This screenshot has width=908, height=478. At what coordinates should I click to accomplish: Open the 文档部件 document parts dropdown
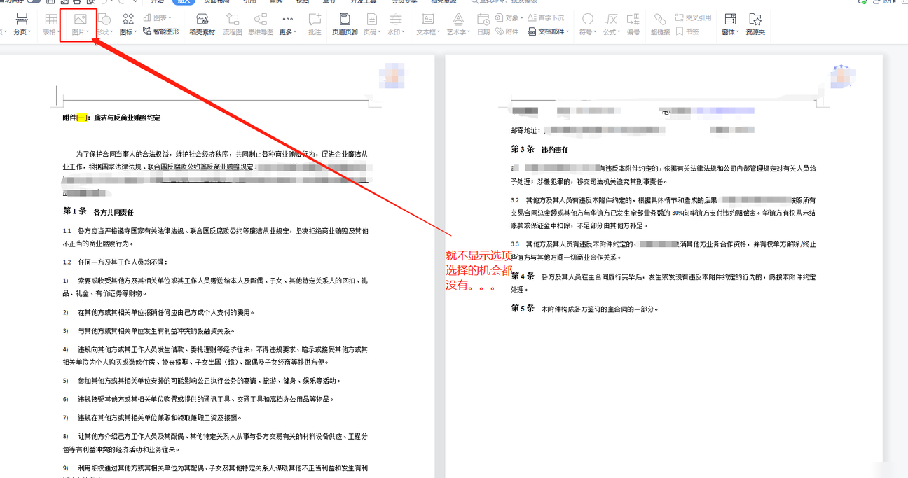click(549, 31)
